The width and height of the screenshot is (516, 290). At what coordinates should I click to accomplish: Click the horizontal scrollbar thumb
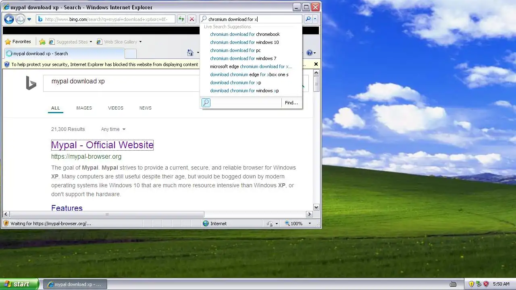coord(107,214)
